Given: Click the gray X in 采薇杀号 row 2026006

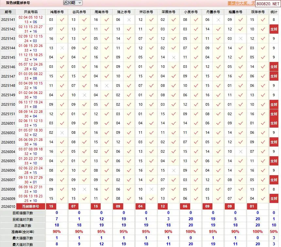Looking at the screenshot, I should click(174, 170).
